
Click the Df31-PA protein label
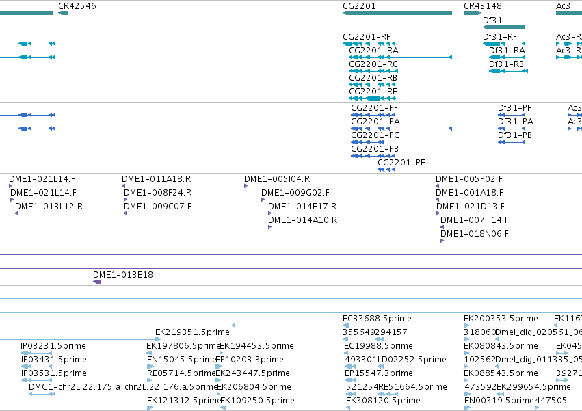coord(516,122)
